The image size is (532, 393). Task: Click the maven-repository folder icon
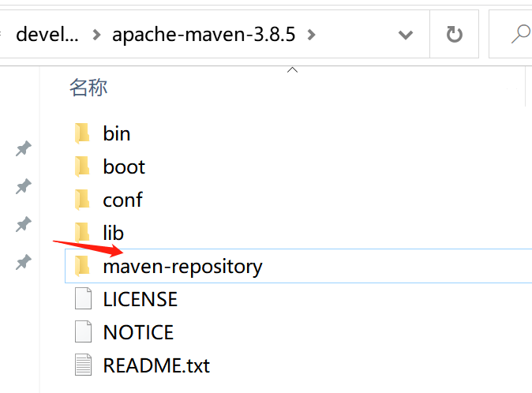click(82, 267)
